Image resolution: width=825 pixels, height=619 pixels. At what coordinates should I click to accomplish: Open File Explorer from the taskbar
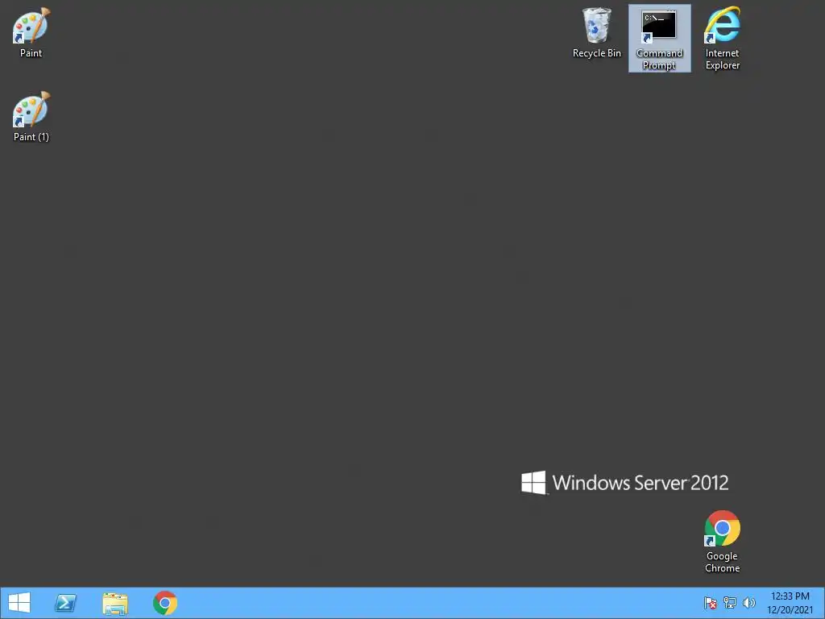115,603
